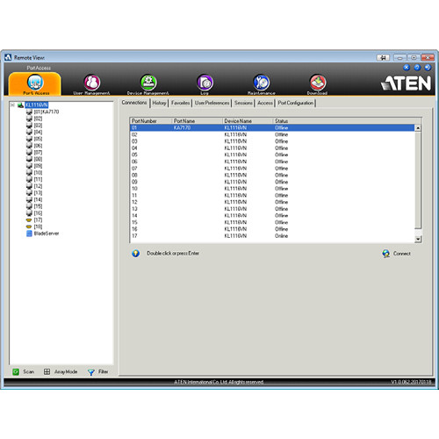Viewport: 439px width, 439px height.
Task: Click the Remote View app title icon
Action: coord(8,57)
